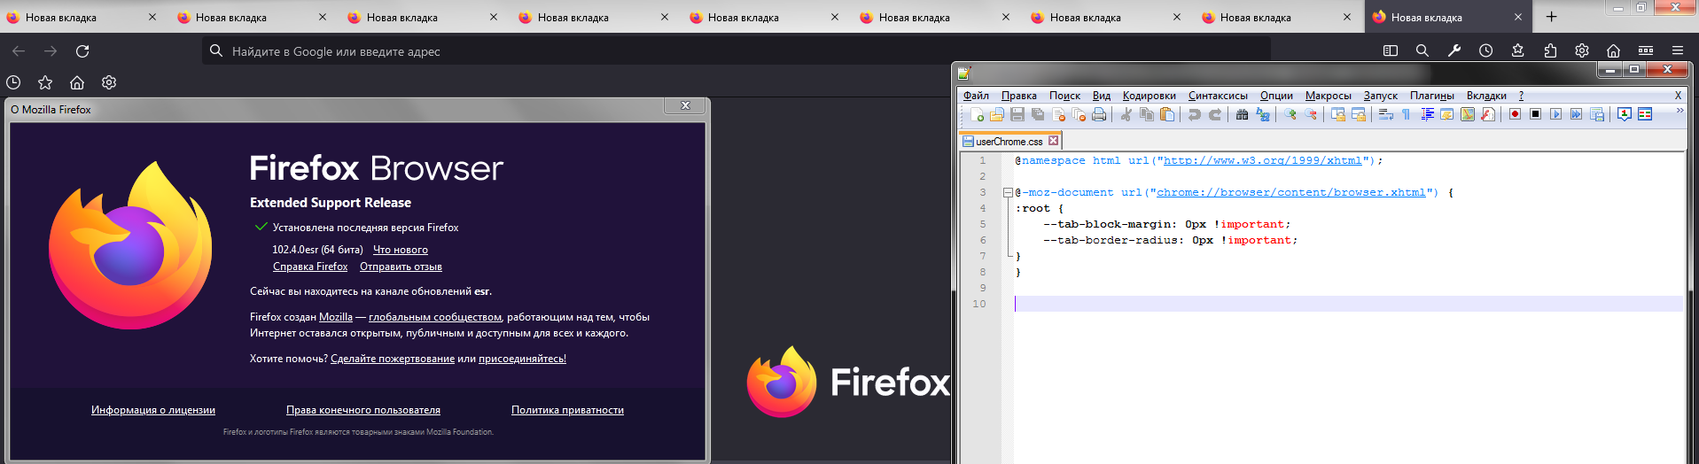Image resolution: width=1699 pixels, height=464 pixels.
Task: Reload the page in Firefox
Action: (82, 51)
